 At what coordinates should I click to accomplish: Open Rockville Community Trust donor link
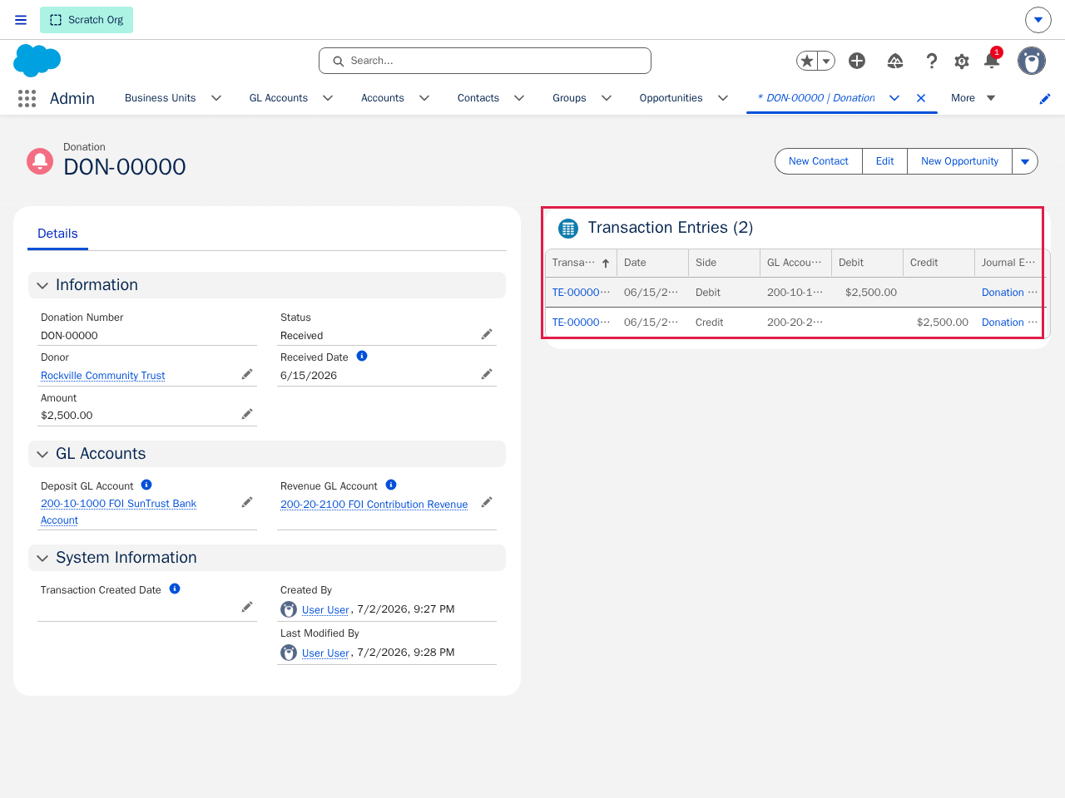pos(103,376)
